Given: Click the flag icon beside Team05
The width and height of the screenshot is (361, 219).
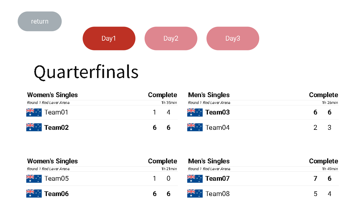Looking at the screenshot, I should (x=34, y=178).
